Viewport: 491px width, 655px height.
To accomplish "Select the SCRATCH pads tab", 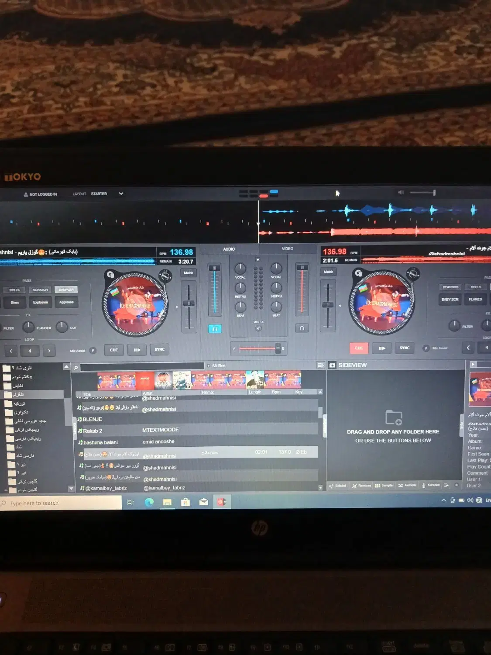I will point(40,290).
